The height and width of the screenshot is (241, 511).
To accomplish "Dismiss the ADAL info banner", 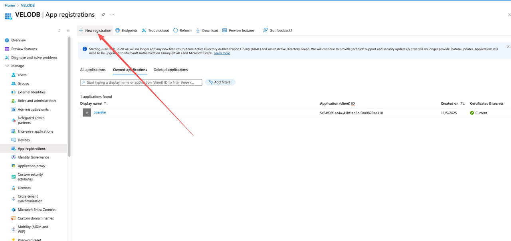I will pos(508,47).
